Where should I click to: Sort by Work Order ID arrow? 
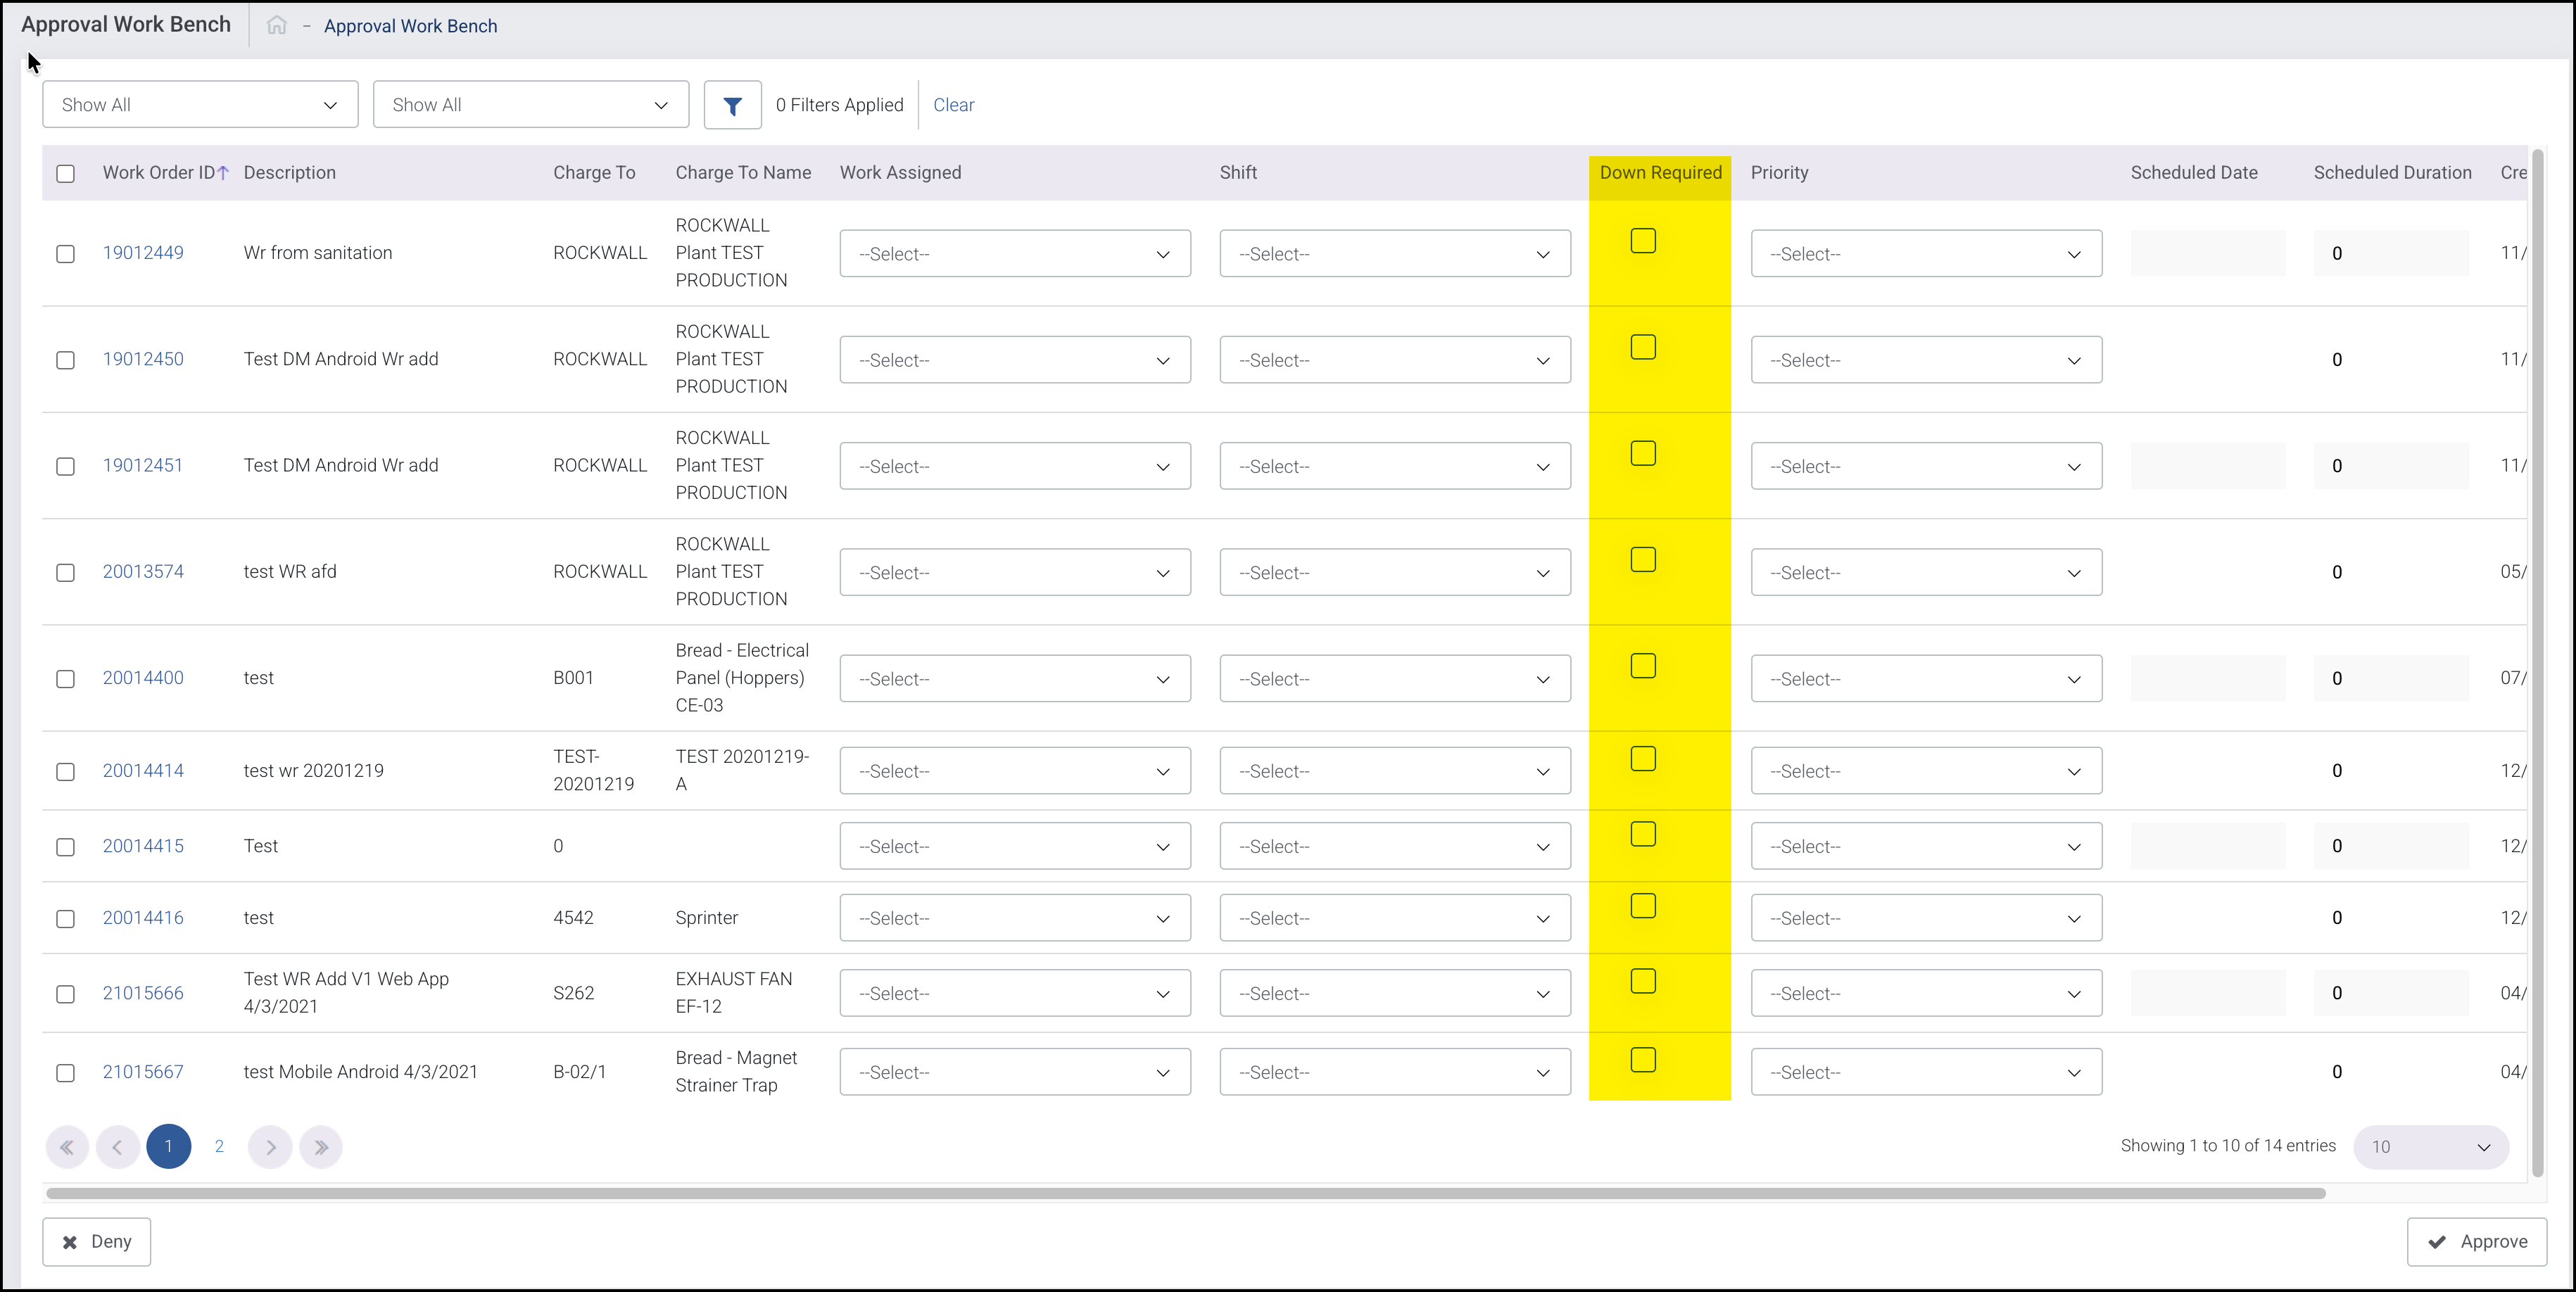click(223, 173)
